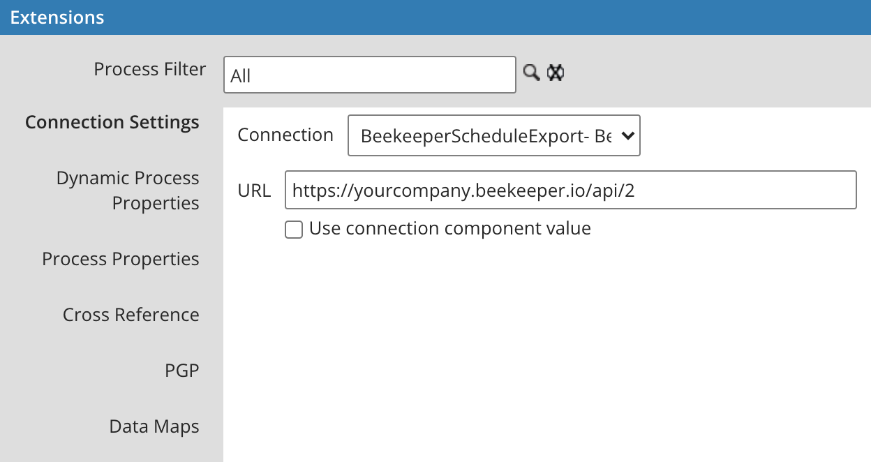Select the Connection Settings tab
Image resolution: width=871 pixels, height=462 pixels.
point(112,122)
